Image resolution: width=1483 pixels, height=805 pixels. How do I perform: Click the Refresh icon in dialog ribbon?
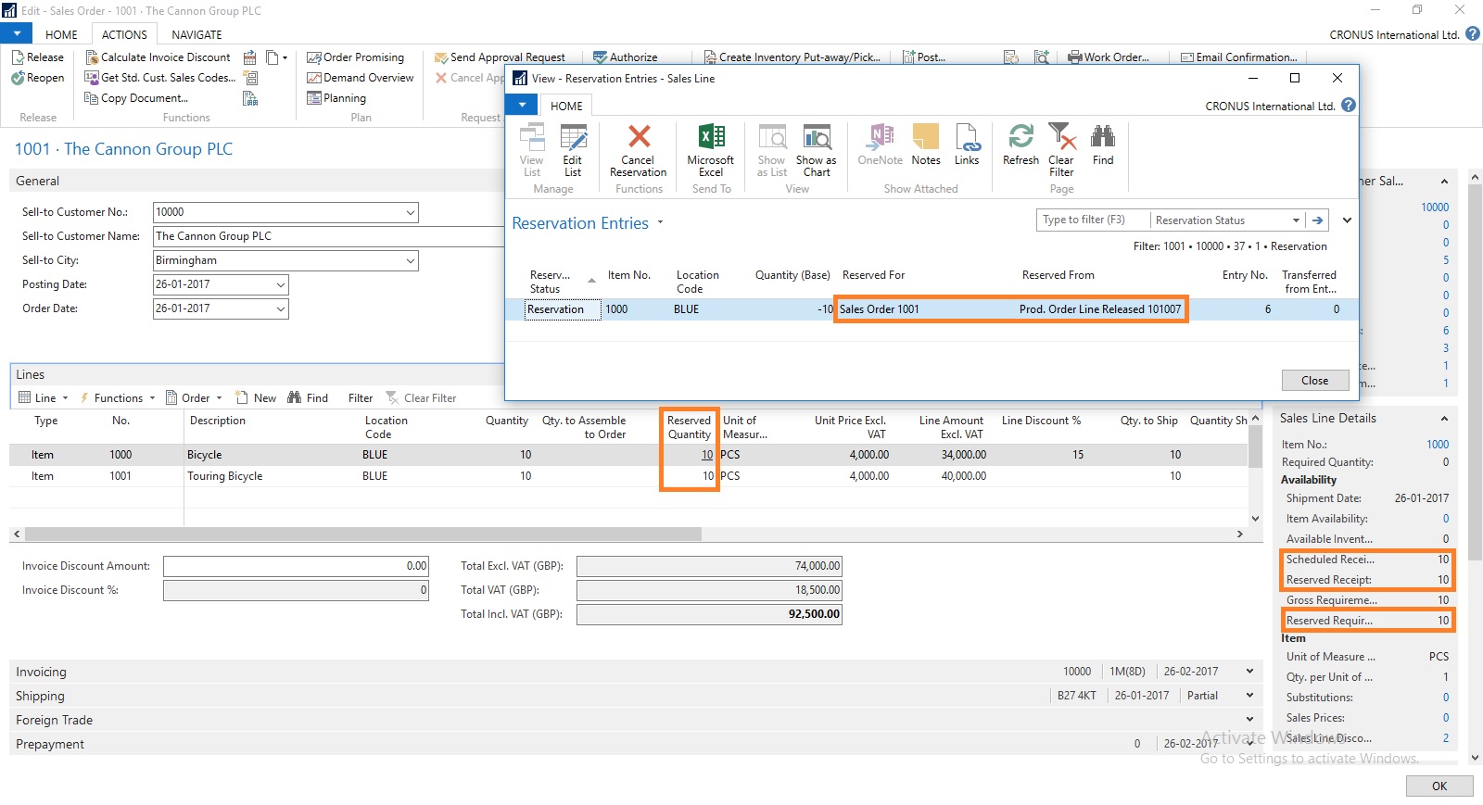tap(1020, 138)
